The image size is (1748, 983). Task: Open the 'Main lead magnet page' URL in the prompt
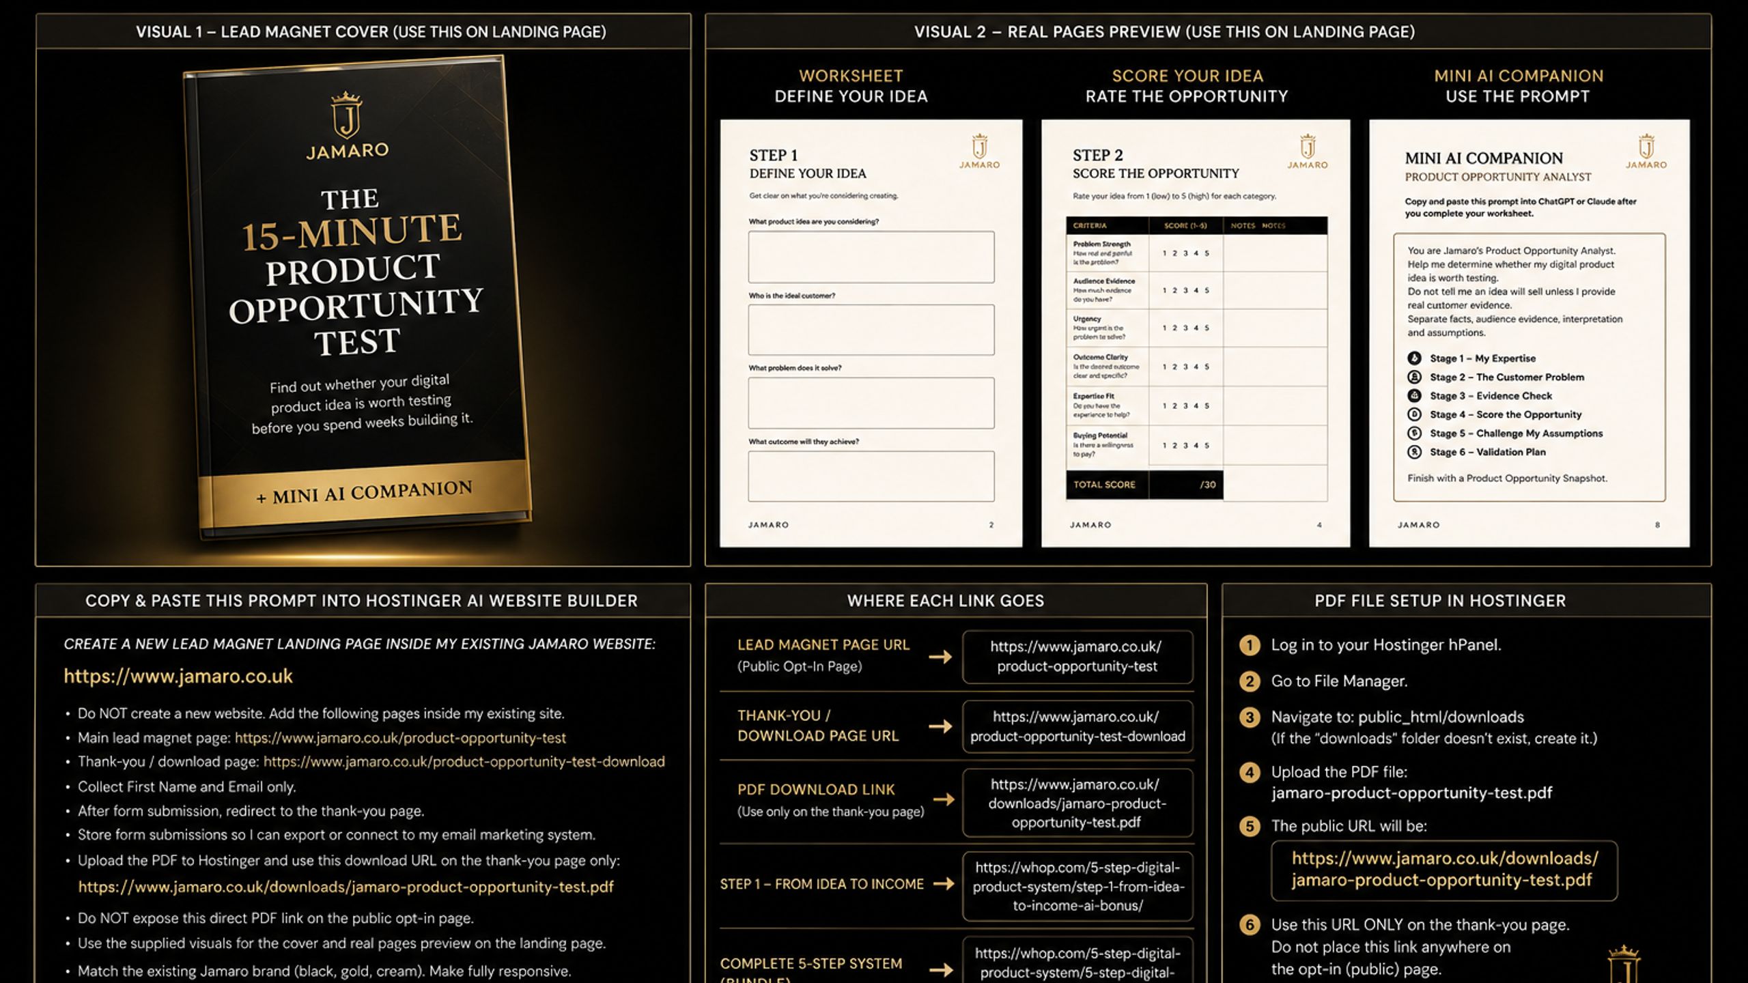click(400, 738)
